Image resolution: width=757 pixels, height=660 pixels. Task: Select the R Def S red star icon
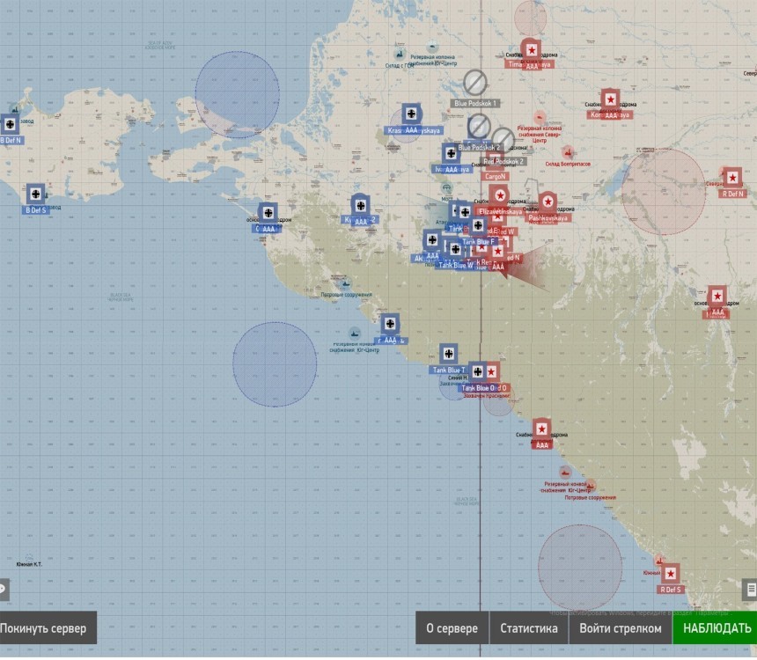(x=670, y=574)
